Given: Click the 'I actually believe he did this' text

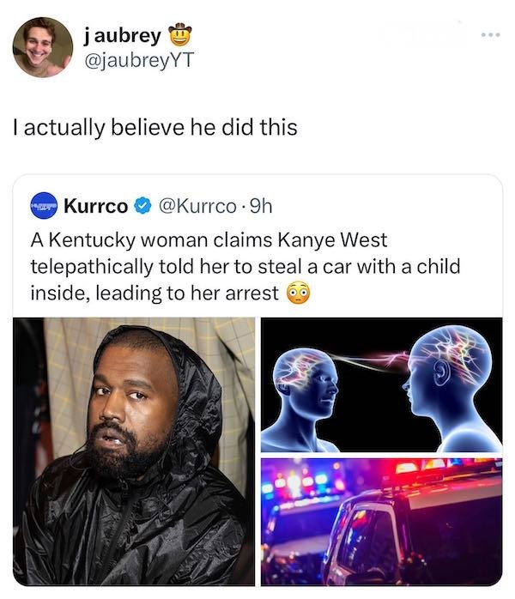Looking at the screenshot, I should click(x=155, y=127).
